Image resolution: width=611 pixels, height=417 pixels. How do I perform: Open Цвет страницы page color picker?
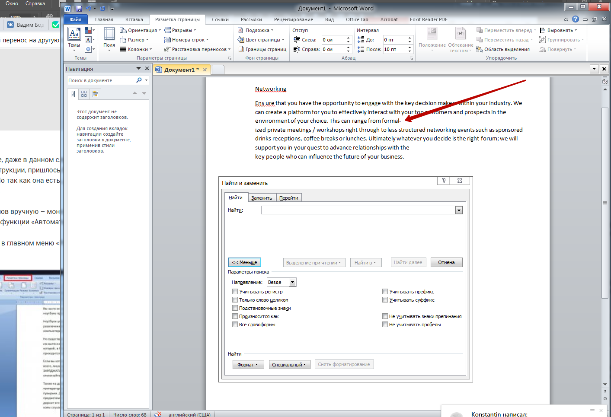pos(261,40)
